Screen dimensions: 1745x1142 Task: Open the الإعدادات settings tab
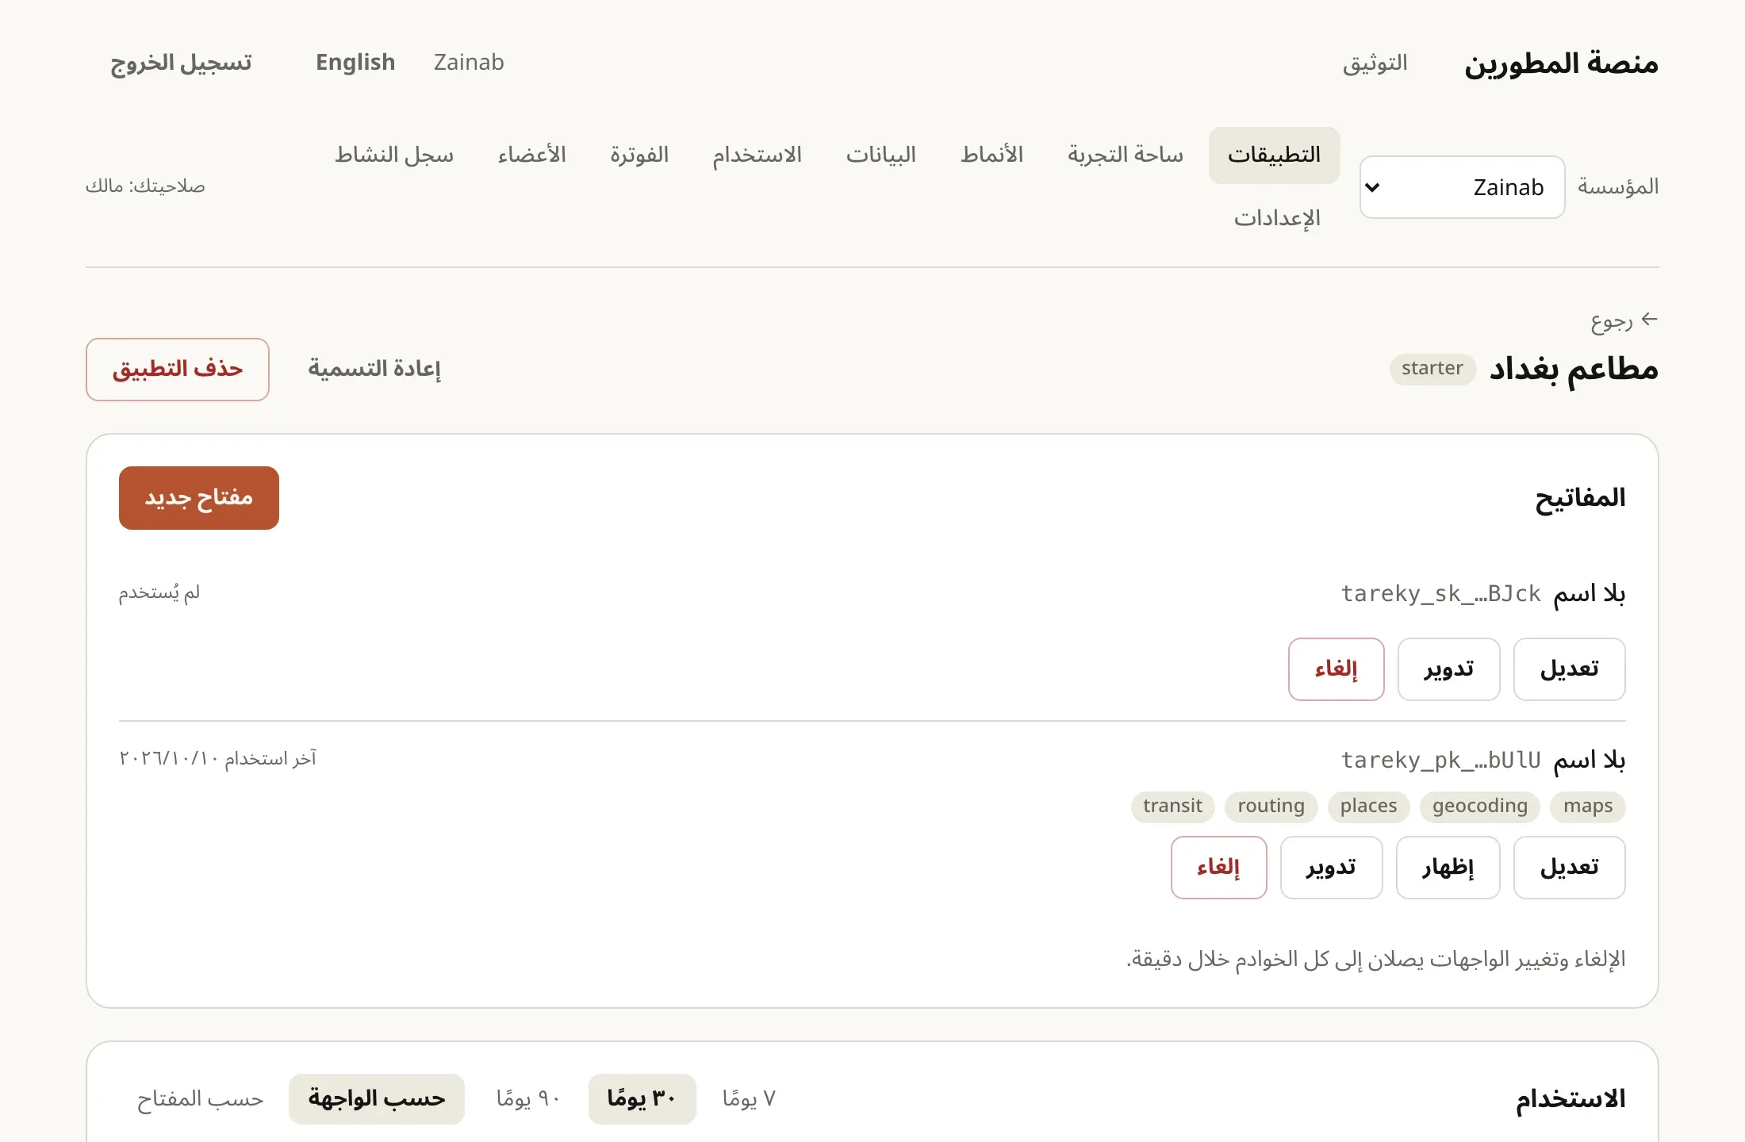pos(1276,219)
